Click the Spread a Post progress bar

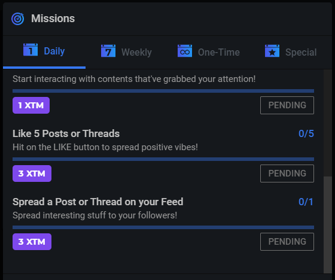163,227
